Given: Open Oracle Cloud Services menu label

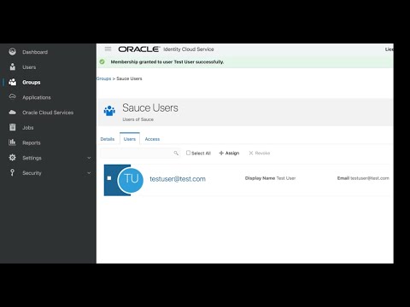Looking at the screenshot, I should [x=48, y=113].
